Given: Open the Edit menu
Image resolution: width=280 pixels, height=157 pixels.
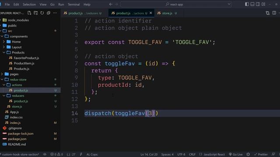Looking at the screenshot, I should tap(16, 4).
